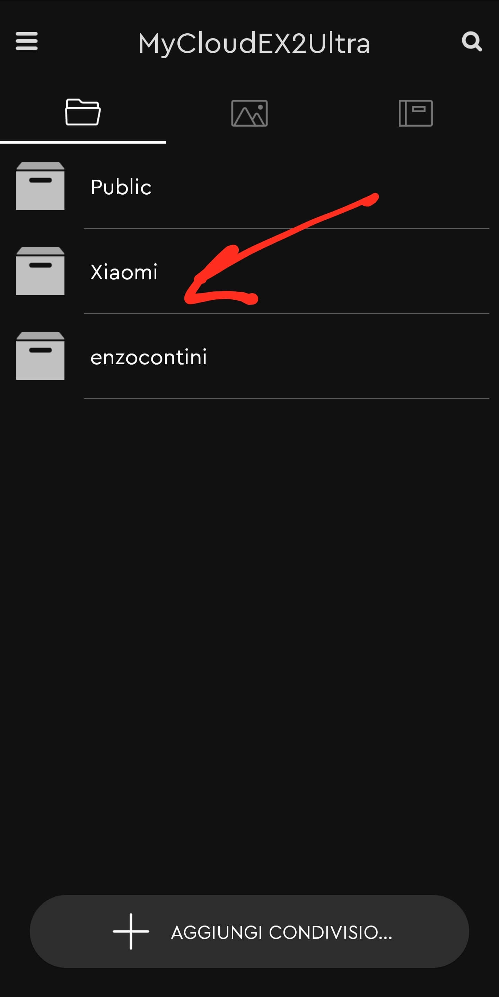Open the Public share by its name
499x997 pixels.
click(x=121, y=187)
